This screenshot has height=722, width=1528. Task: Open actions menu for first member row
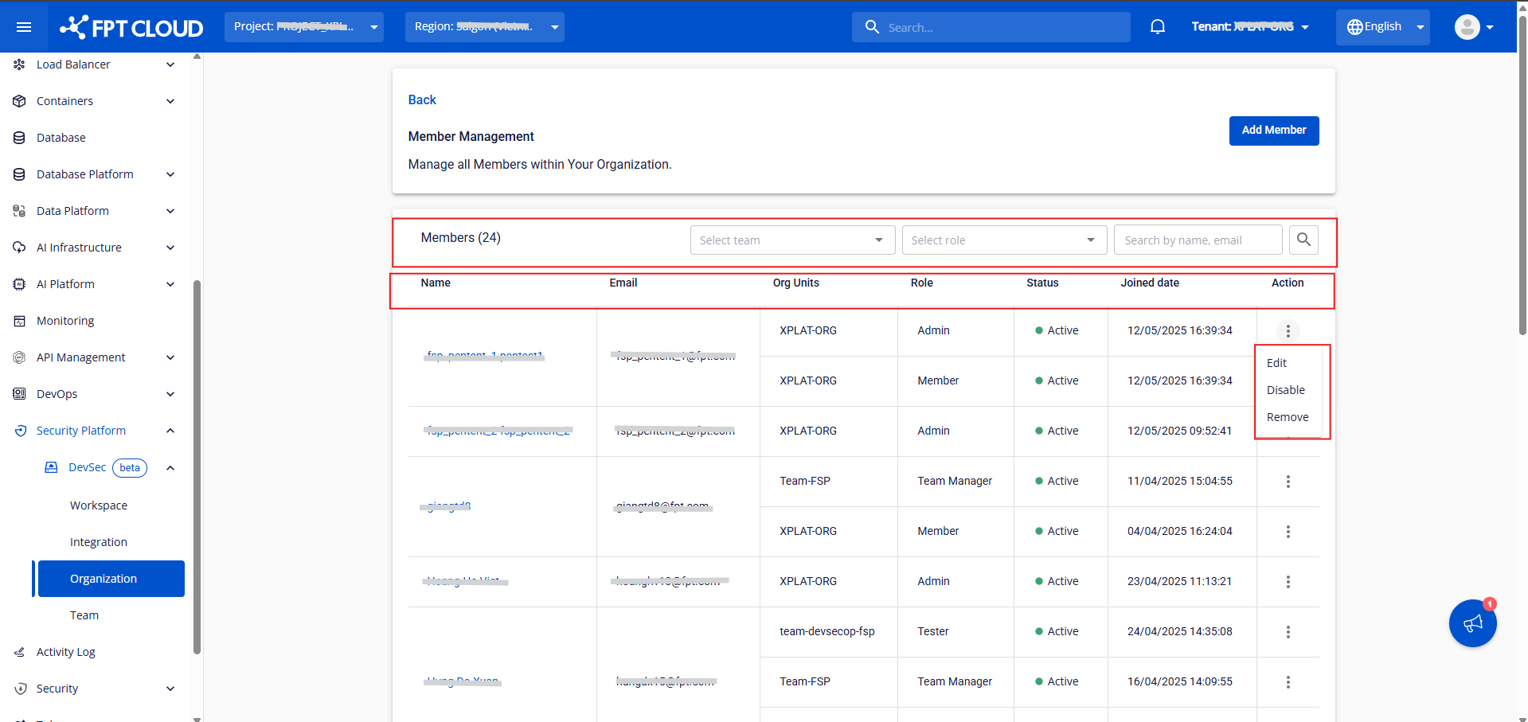(1288, 330)
